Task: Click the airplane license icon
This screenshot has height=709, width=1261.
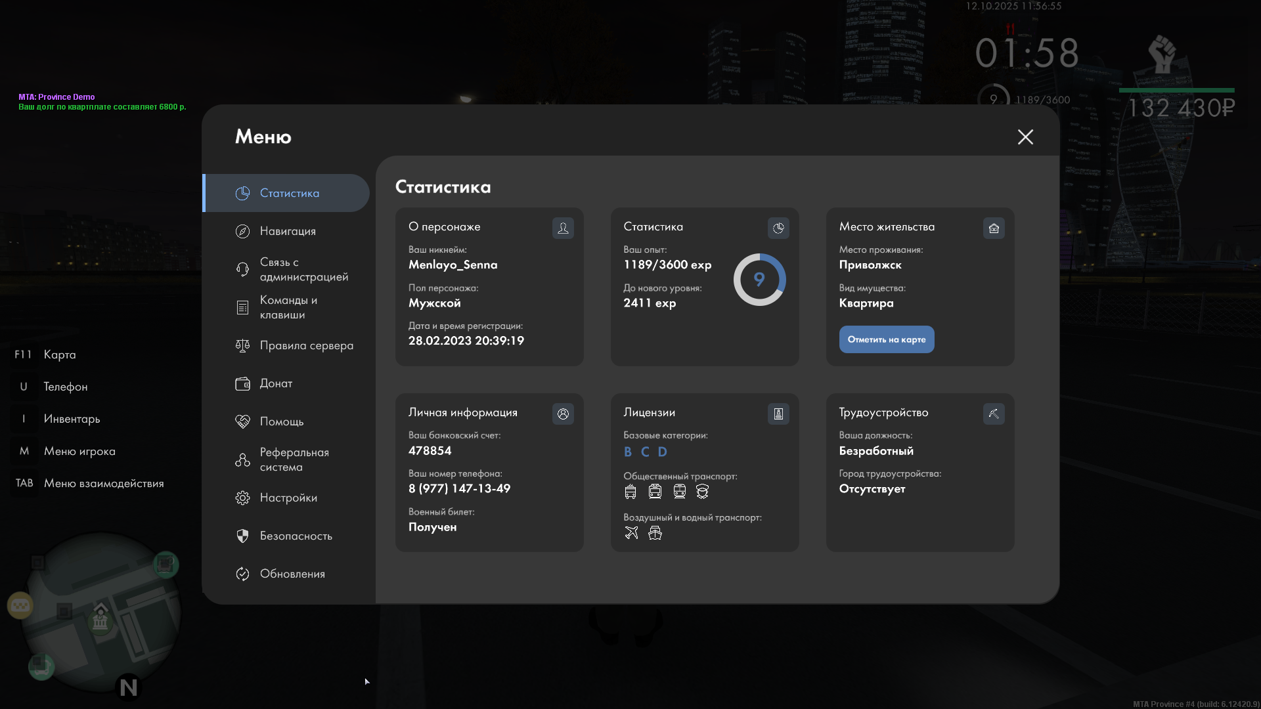Action: tap(631, 532)
